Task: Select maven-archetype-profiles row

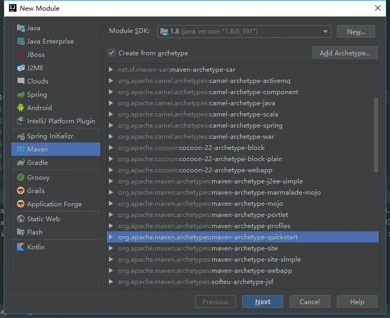Action: (x=243, y=226)
